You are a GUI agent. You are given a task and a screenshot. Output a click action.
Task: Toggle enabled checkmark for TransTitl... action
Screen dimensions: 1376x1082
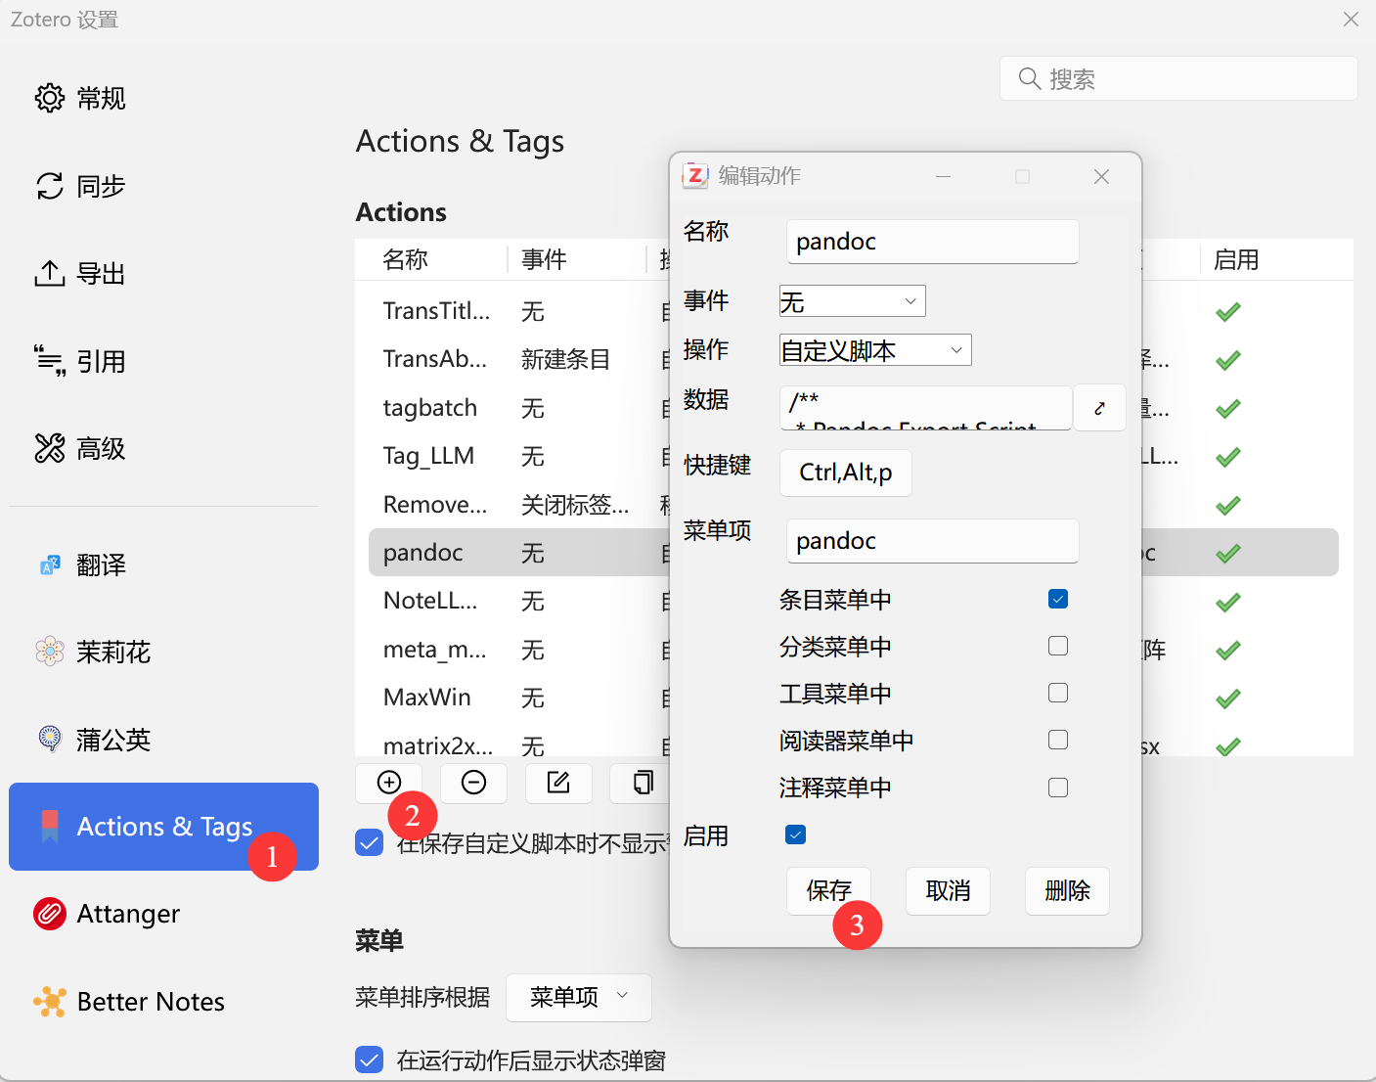pos(1228,312)
